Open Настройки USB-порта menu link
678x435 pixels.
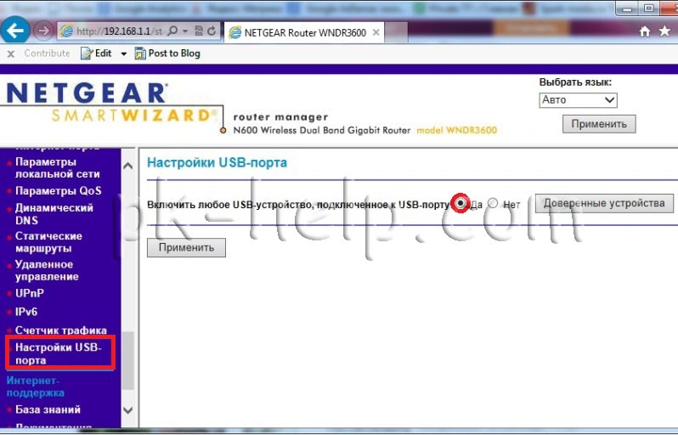(59, 353)
